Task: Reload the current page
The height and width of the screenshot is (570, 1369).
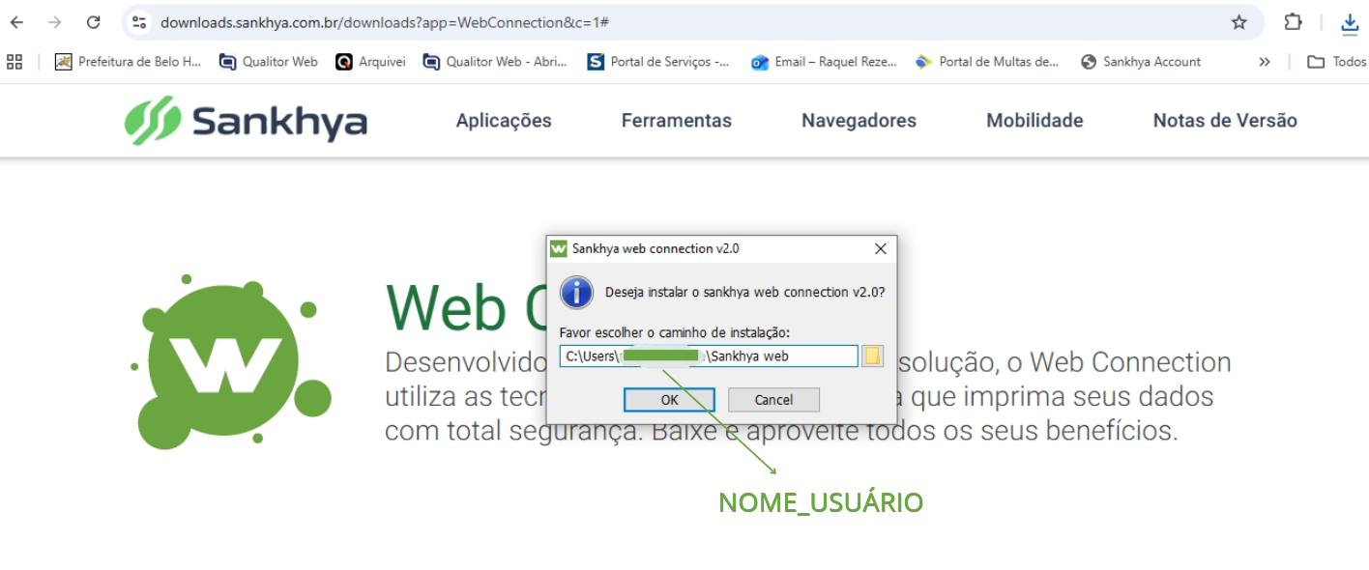Action: [93, 22]
